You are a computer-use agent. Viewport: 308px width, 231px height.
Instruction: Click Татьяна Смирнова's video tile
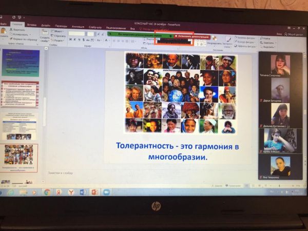click(x=280, y=65)
